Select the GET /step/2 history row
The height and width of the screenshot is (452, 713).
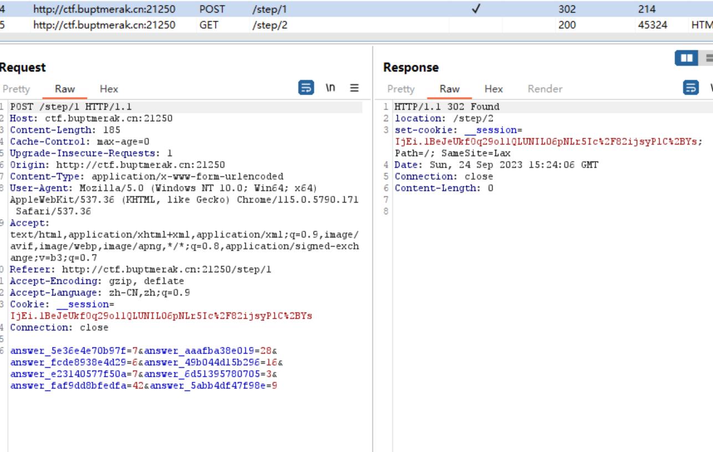click(x=356, y=25)
